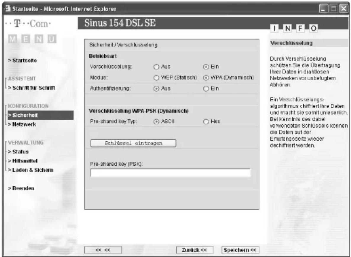Click the VERWALTUNG section header
Image resolution: width=351 pixels, height=257 pixels.
pos(26,143)
